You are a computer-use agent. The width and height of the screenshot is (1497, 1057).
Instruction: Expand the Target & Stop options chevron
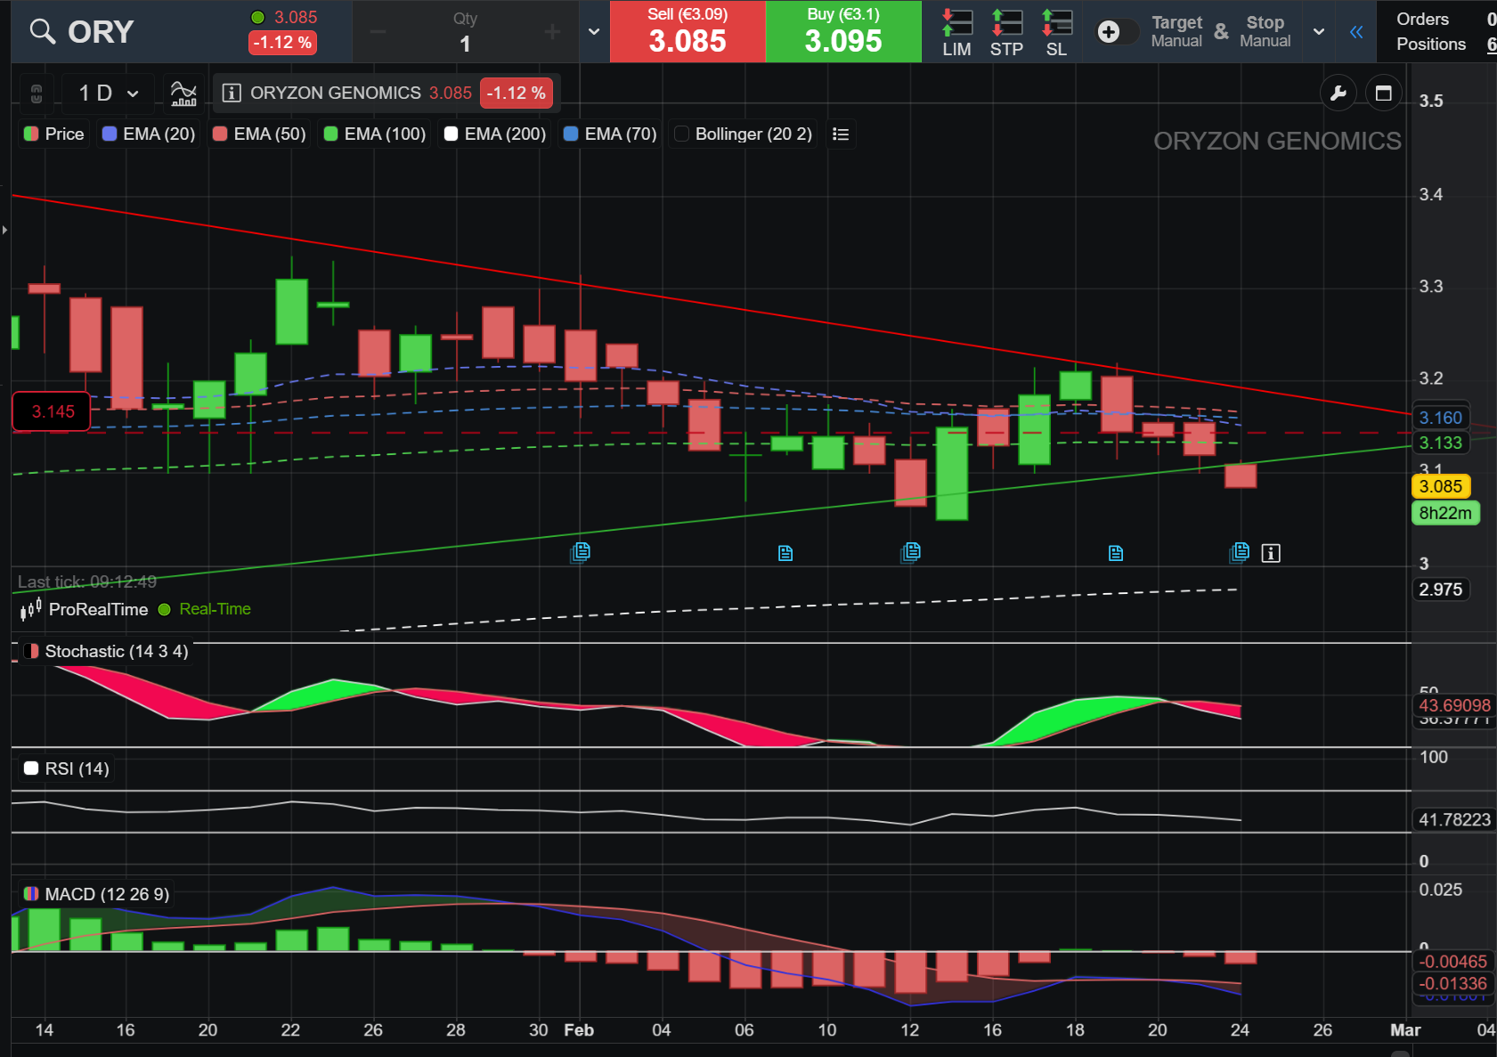click(1319, 32)
